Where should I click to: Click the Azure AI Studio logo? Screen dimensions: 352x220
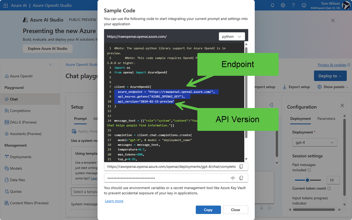click(25, 20)
